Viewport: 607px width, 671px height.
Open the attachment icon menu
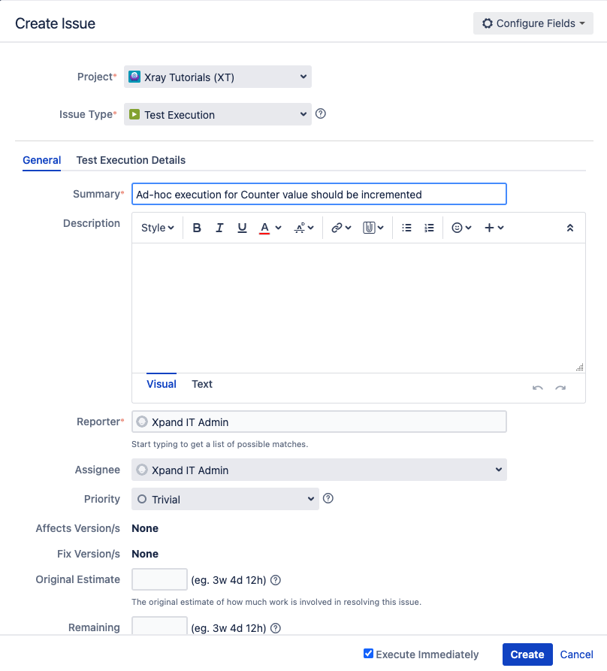point(373,228)
